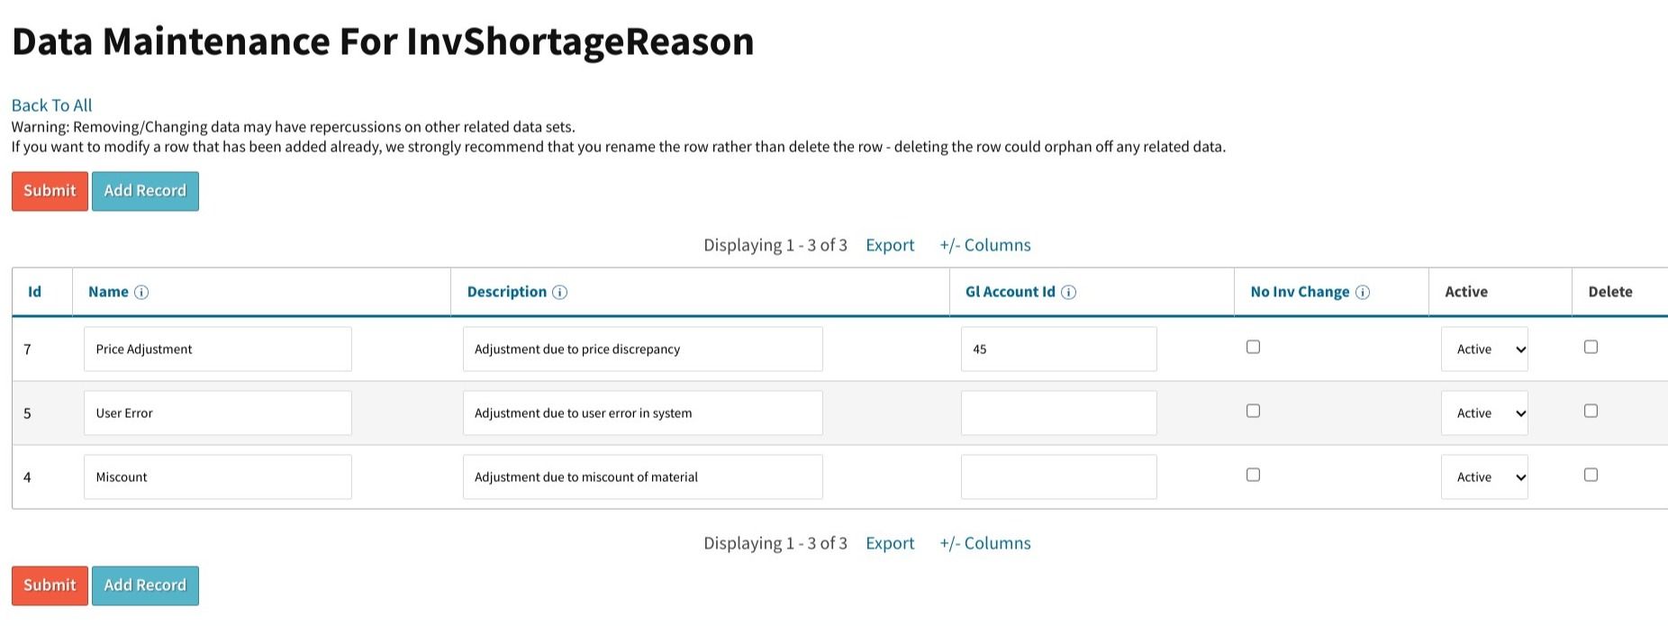The image size is (1668, 626).
Task: Click the Gl Account Id info icon
Action: 1068,292
